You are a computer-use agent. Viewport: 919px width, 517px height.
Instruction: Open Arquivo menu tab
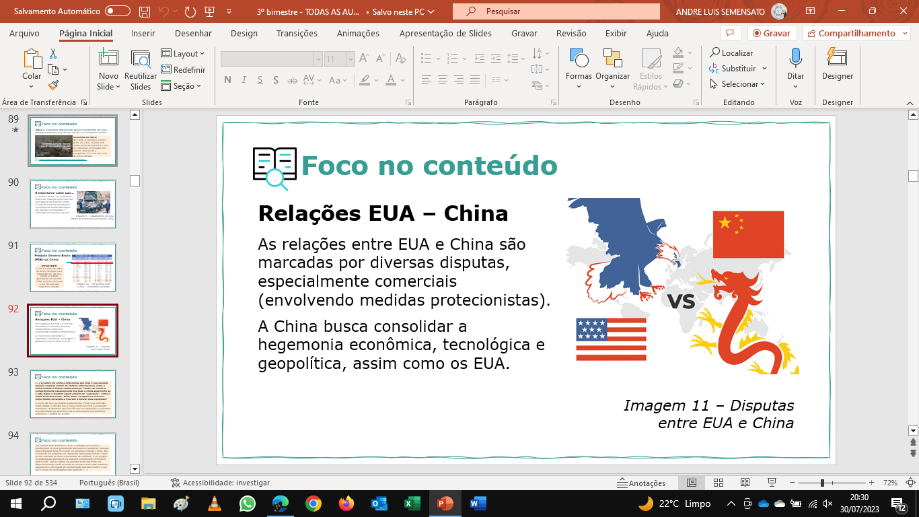coord(24,33)
